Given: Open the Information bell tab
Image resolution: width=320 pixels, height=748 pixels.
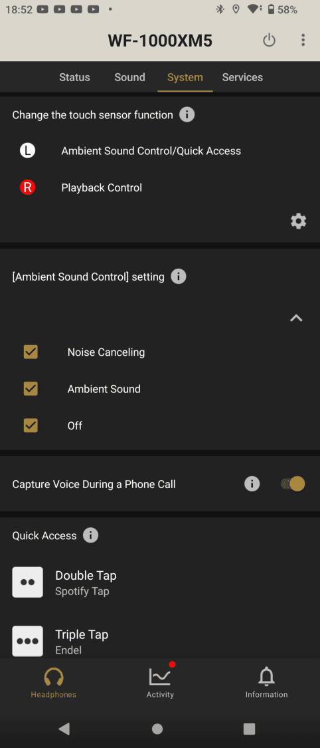Looking at the screenshot, I should (x=266, y=683).
